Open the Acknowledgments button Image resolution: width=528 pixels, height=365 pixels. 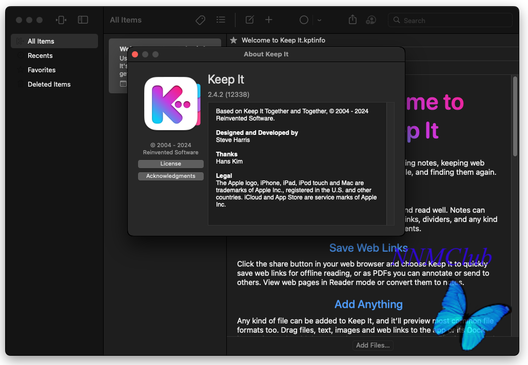pos(171,176)
